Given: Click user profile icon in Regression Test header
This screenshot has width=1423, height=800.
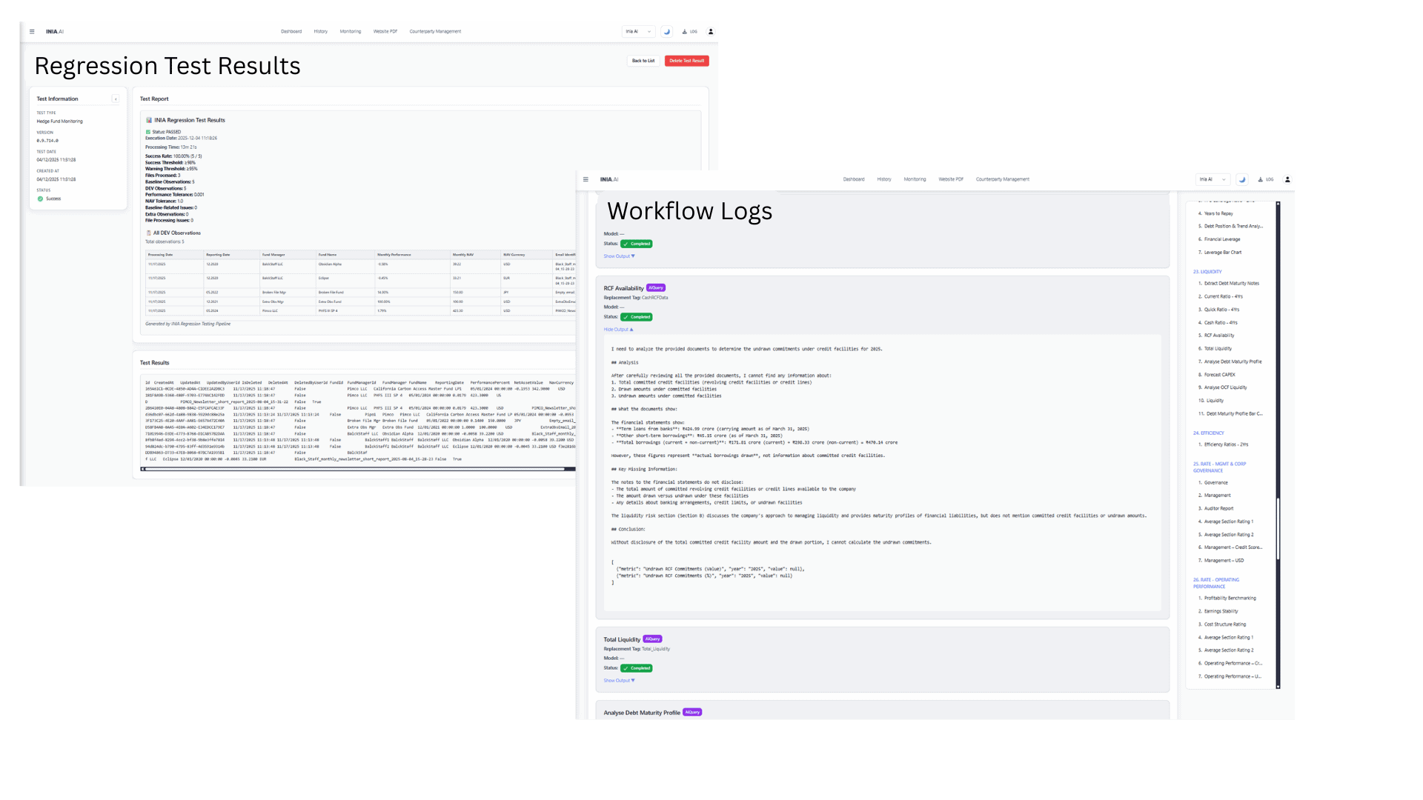Looking at the screenshot, I should [711, 32].
